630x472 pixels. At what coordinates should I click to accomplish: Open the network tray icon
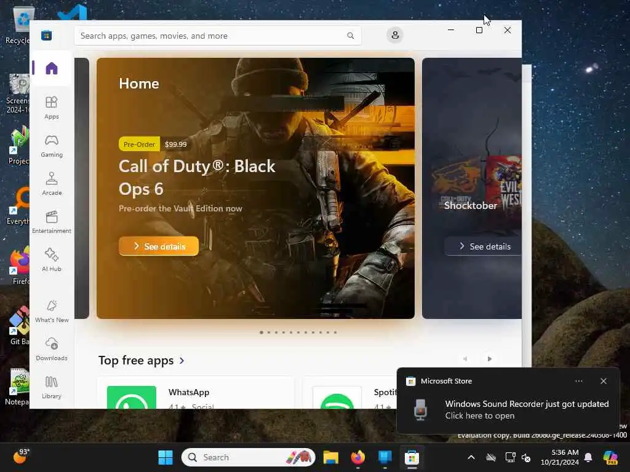pos(510,457)
